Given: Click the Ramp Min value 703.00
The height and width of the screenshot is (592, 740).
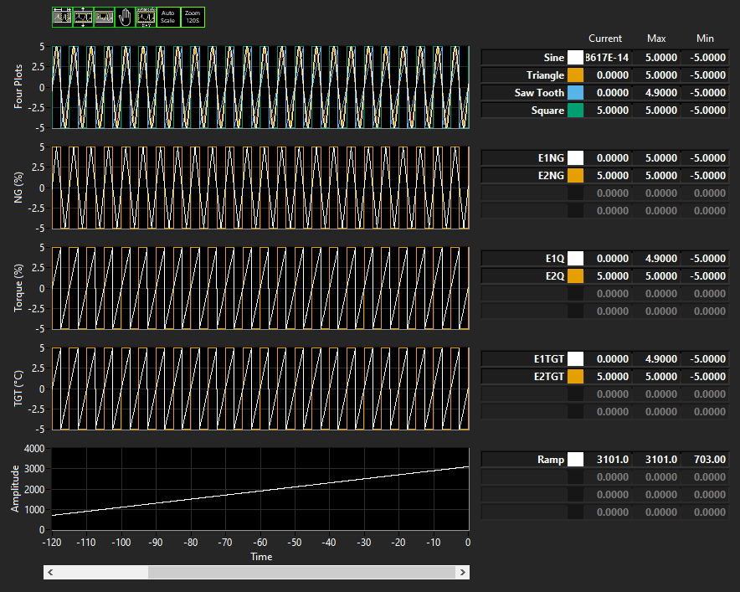Looking at the screenshot, I should (x=709, y=460).
